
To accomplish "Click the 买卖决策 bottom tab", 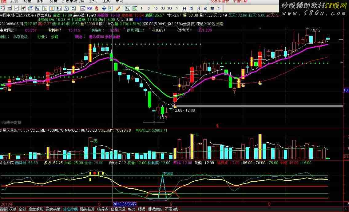I will tap(53, 209).
